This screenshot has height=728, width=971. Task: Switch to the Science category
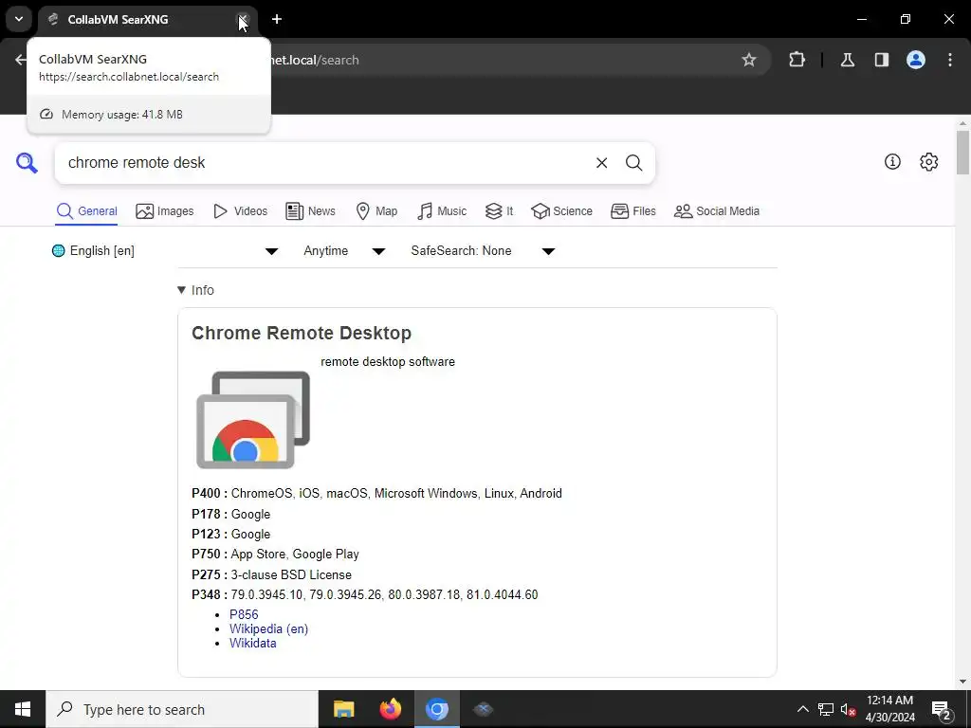[561, 211]
